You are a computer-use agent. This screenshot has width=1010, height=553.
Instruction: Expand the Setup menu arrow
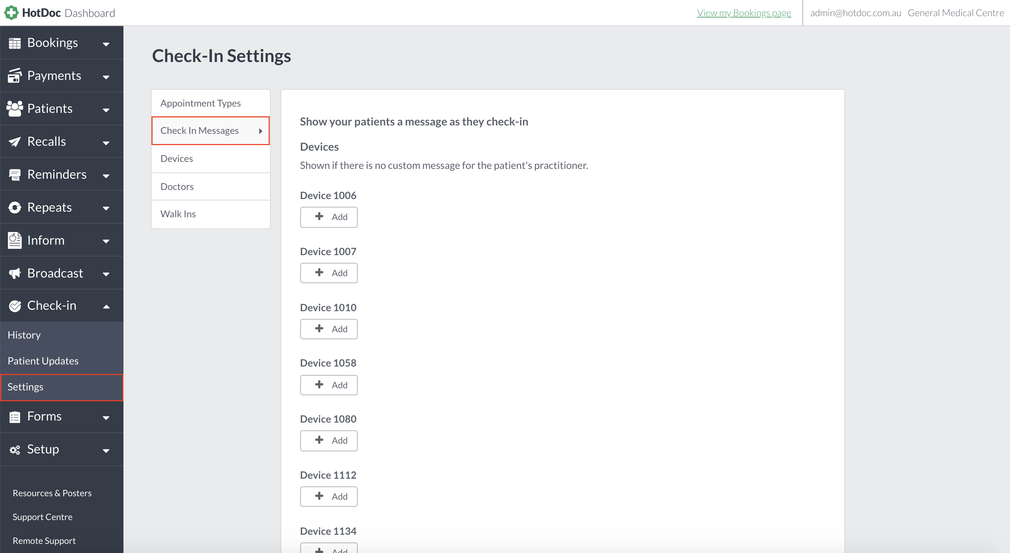pos(106,451)
